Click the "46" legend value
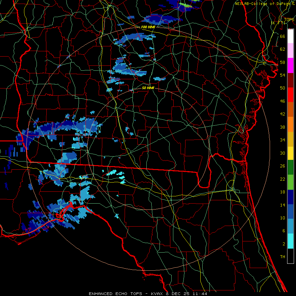 283,101
